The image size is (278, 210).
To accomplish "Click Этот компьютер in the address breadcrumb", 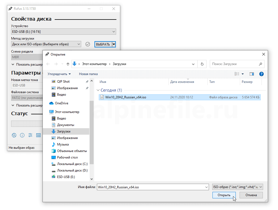I will point(94,64).
